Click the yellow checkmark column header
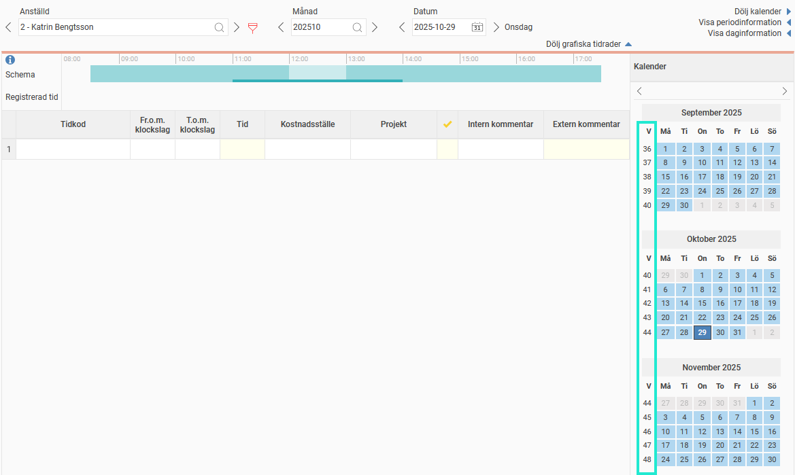This screenshot has height=475, width=795. point(447,125)
